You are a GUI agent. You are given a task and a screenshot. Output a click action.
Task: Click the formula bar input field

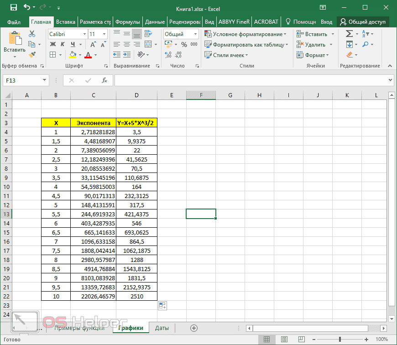click(x=251, y=80)
